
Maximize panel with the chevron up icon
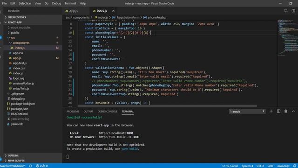293,111
